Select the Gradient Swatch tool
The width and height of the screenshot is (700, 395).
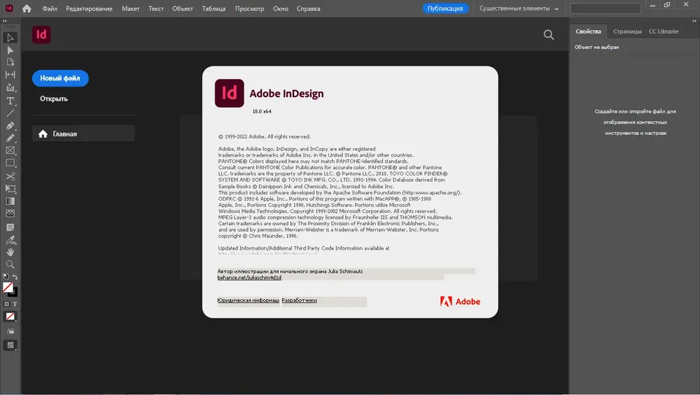click(10, 201)
